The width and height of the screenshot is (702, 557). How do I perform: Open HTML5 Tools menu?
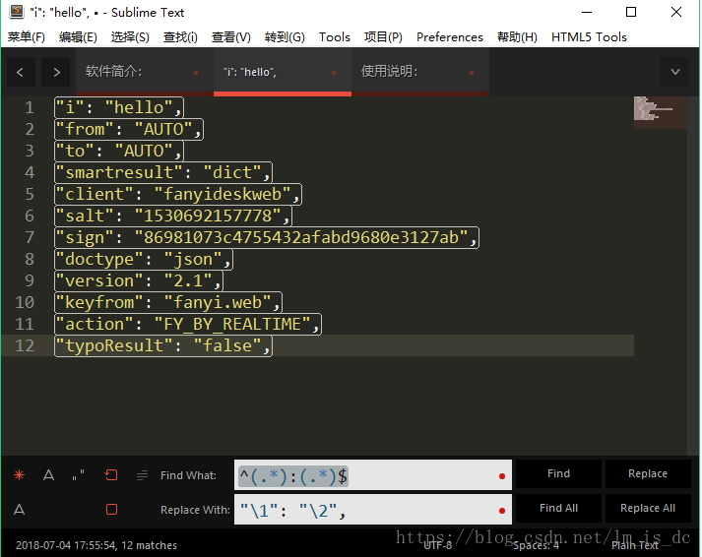(589, 36)
